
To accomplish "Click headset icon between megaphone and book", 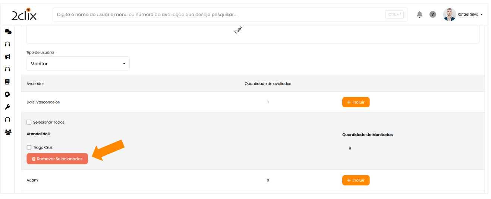I will [7, 69].
